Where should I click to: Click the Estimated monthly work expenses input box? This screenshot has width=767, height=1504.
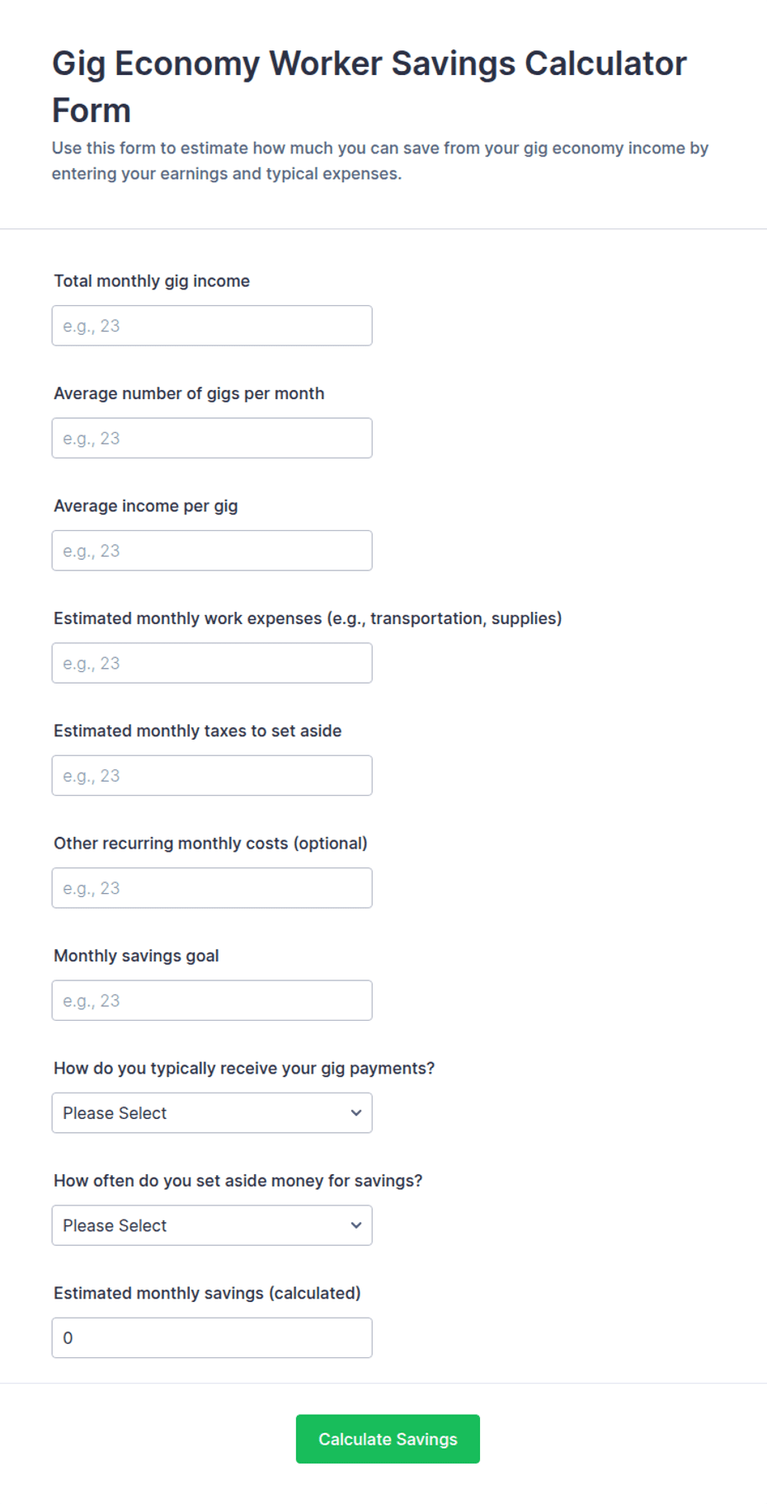click(212, 663)
